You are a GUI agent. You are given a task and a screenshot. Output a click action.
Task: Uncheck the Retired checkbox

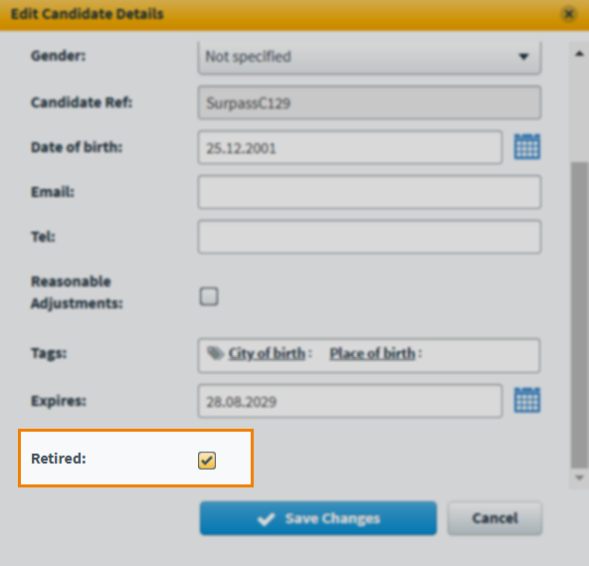[207, 461]
